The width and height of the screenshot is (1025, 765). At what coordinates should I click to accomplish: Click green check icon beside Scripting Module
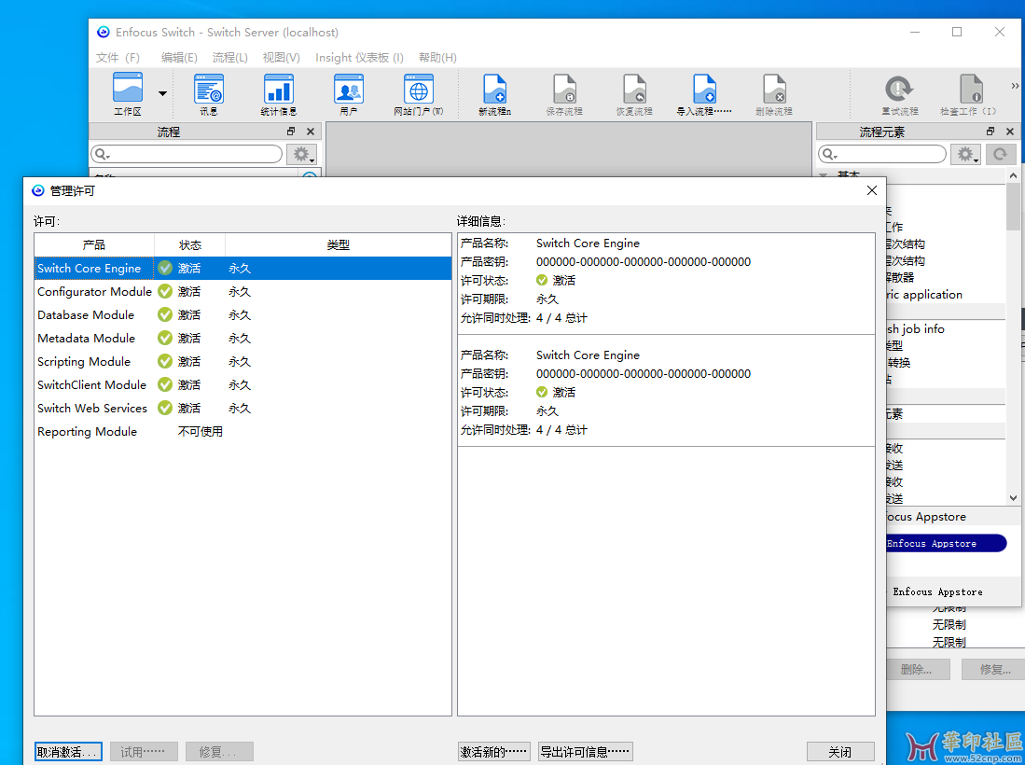[x=165, y=362]
